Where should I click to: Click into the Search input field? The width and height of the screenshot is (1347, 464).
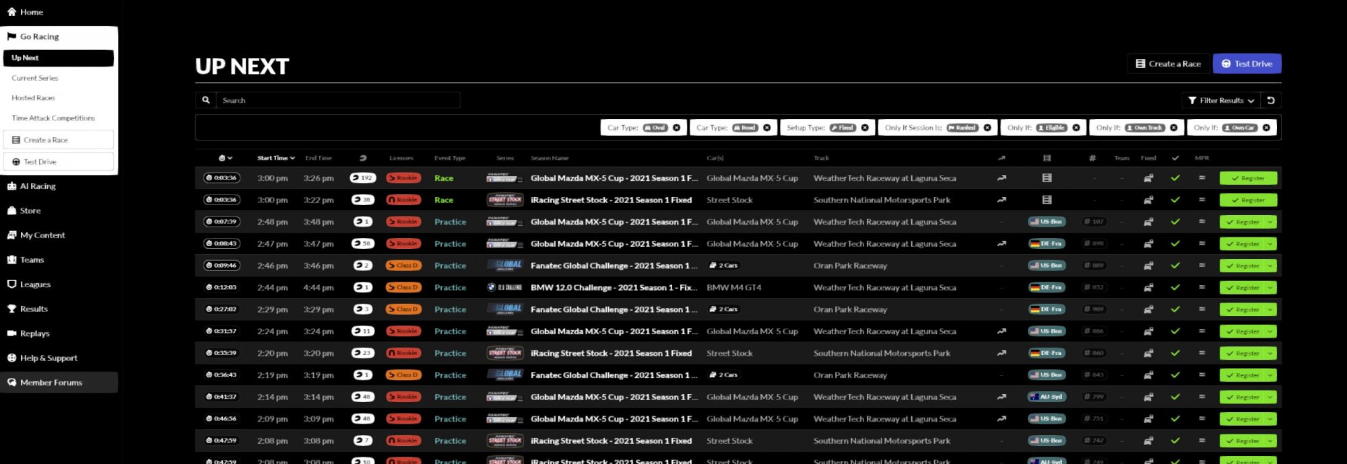pos(337,100)
